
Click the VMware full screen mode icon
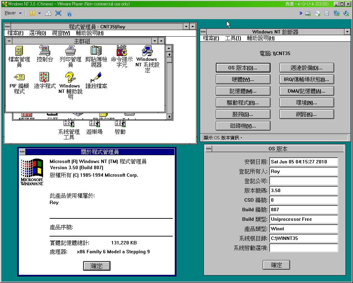pos(58,13)
